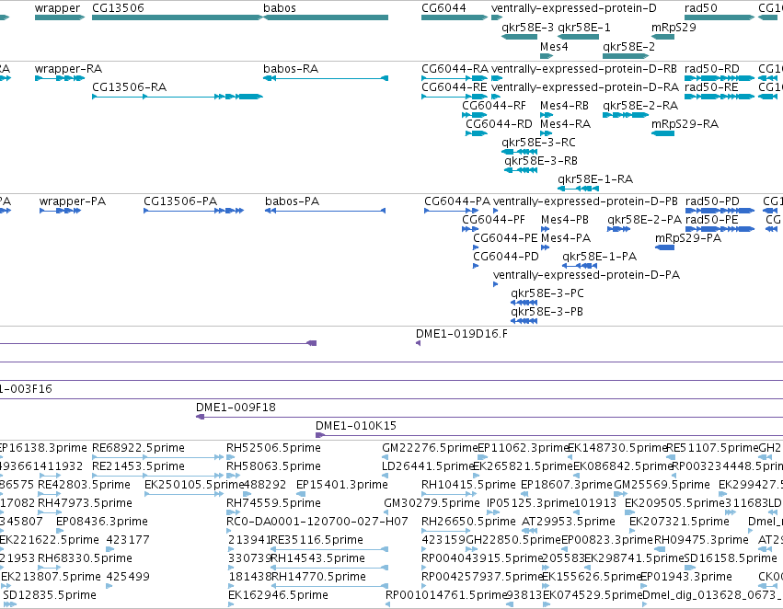Click the qkr58E-2 gene bar
783x609 pixels.
[x=626, y=56]
